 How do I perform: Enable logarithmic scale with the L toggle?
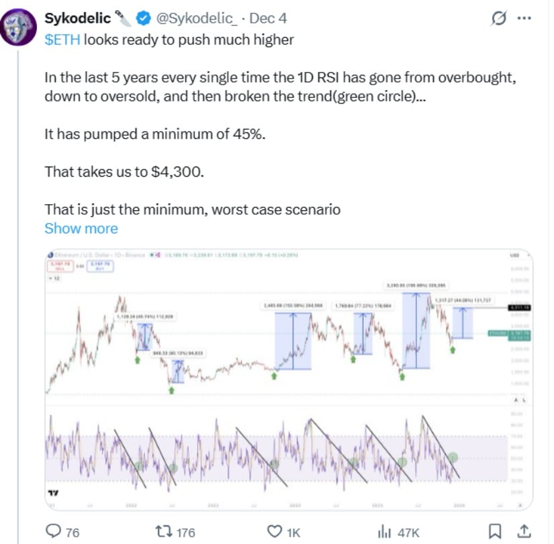point(524,400)
